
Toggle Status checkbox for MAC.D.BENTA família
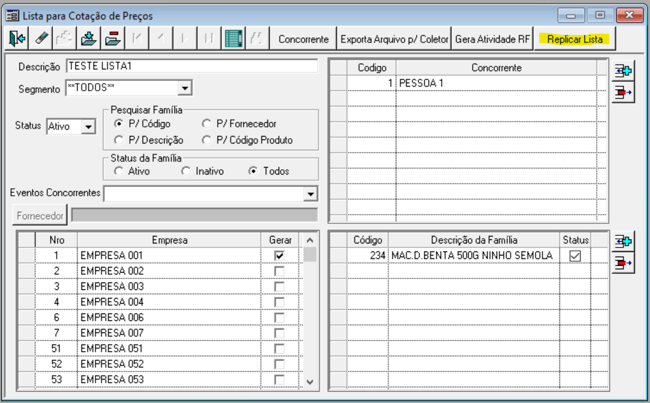pyautogui.click(x=575, y=256)
